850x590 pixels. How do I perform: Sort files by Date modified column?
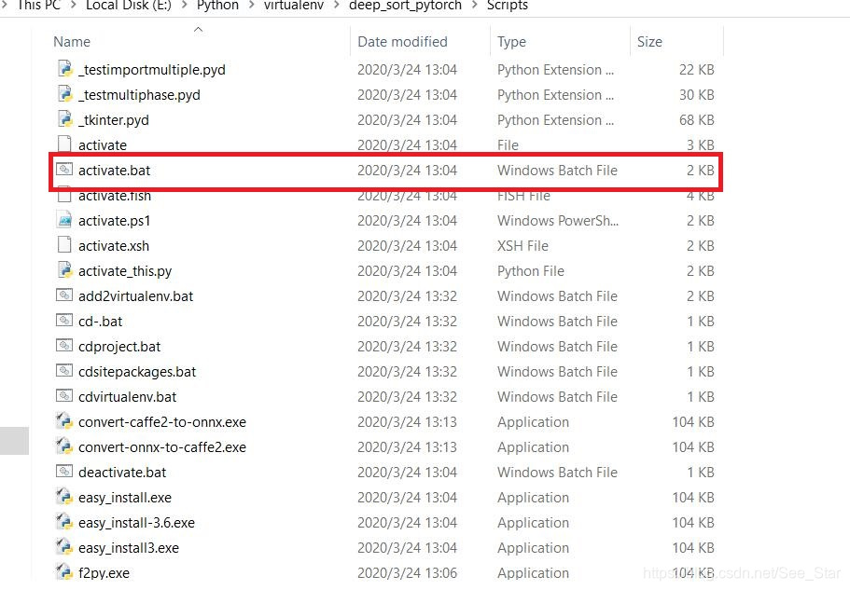(402, 42)
